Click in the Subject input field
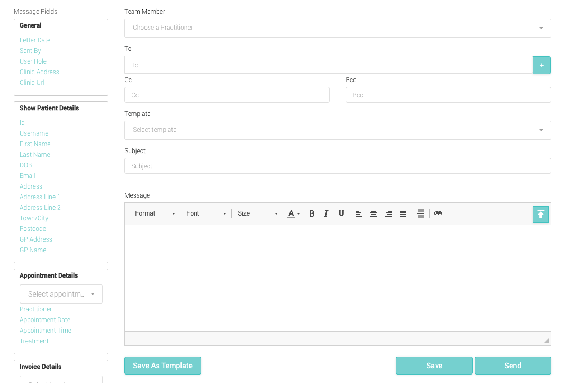 coord(338,166)
